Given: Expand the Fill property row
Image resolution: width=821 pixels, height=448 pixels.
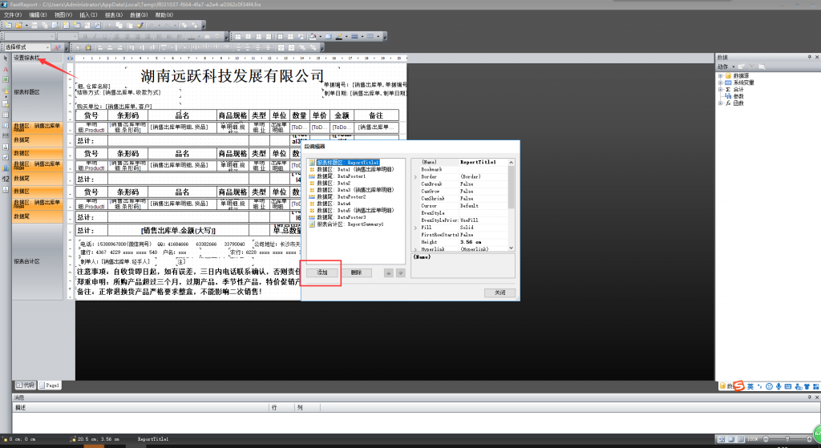Looking at the screenshot, I should 416,228.
